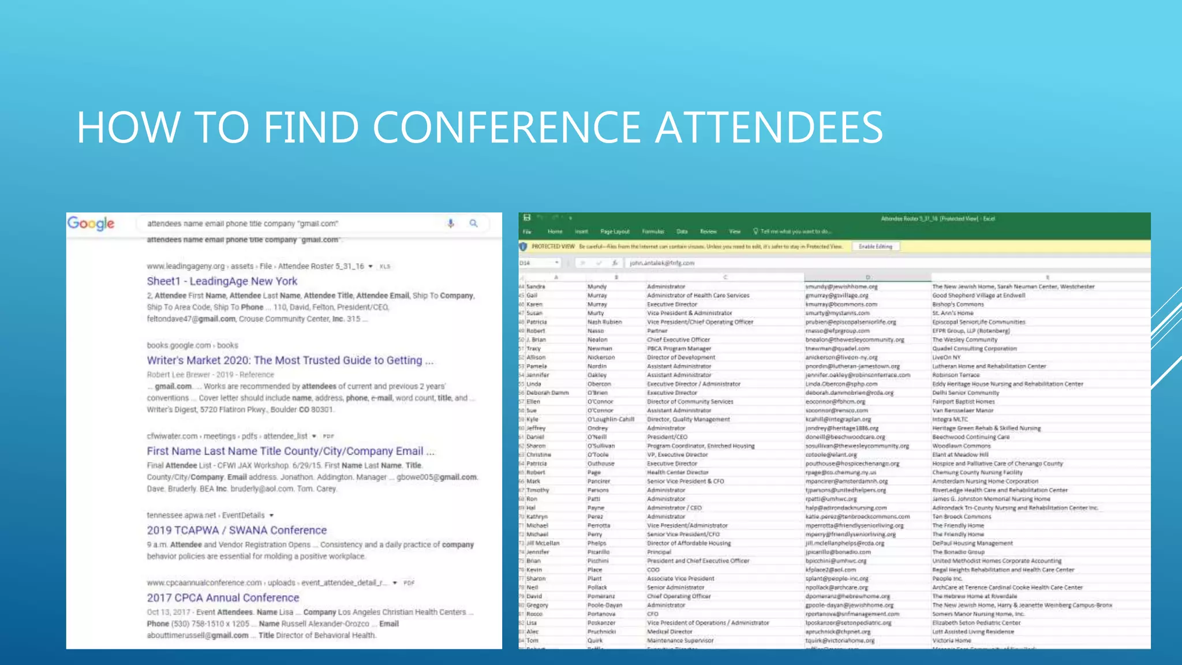Click the Excel redo icon
This screenshot has height=665, width=1182.
coord(555,218)
